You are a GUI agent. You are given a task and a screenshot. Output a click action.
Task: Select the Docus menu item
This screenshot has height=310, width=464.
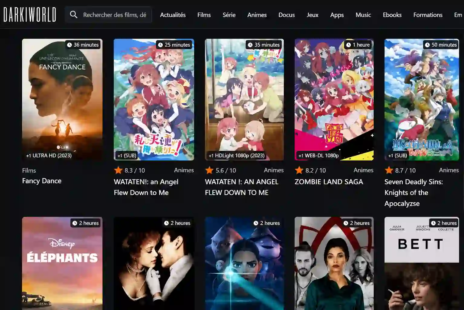click(x=287, y=15)
